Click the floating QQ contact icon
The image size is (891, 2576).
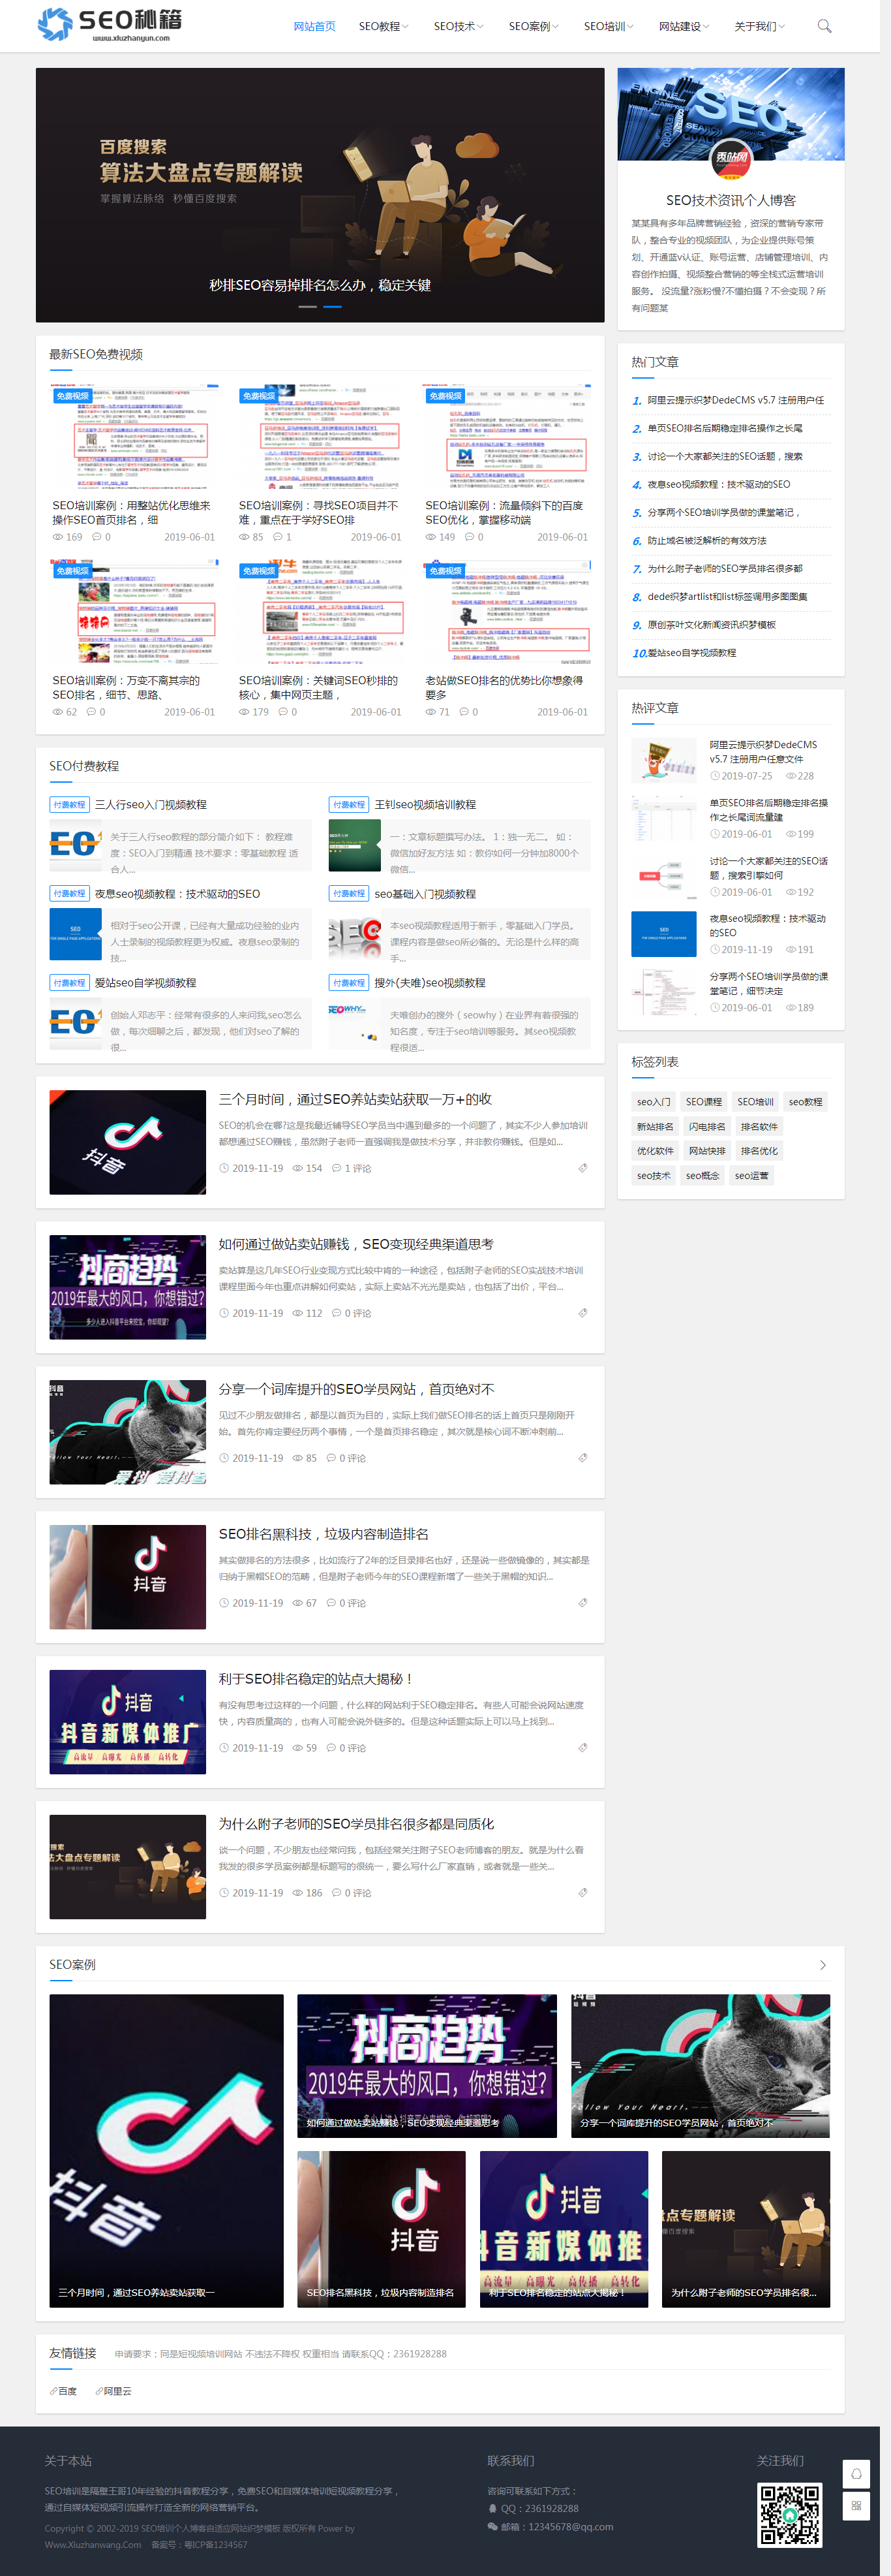[x=855, y=2474]
